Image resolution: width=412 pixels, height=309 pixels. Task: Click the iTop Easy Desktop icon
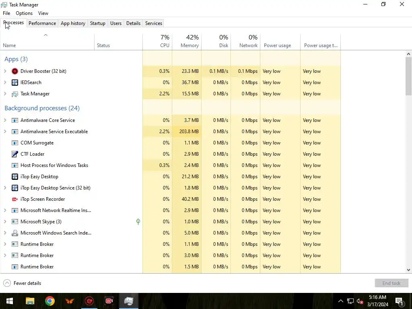[x=15, y=177]
